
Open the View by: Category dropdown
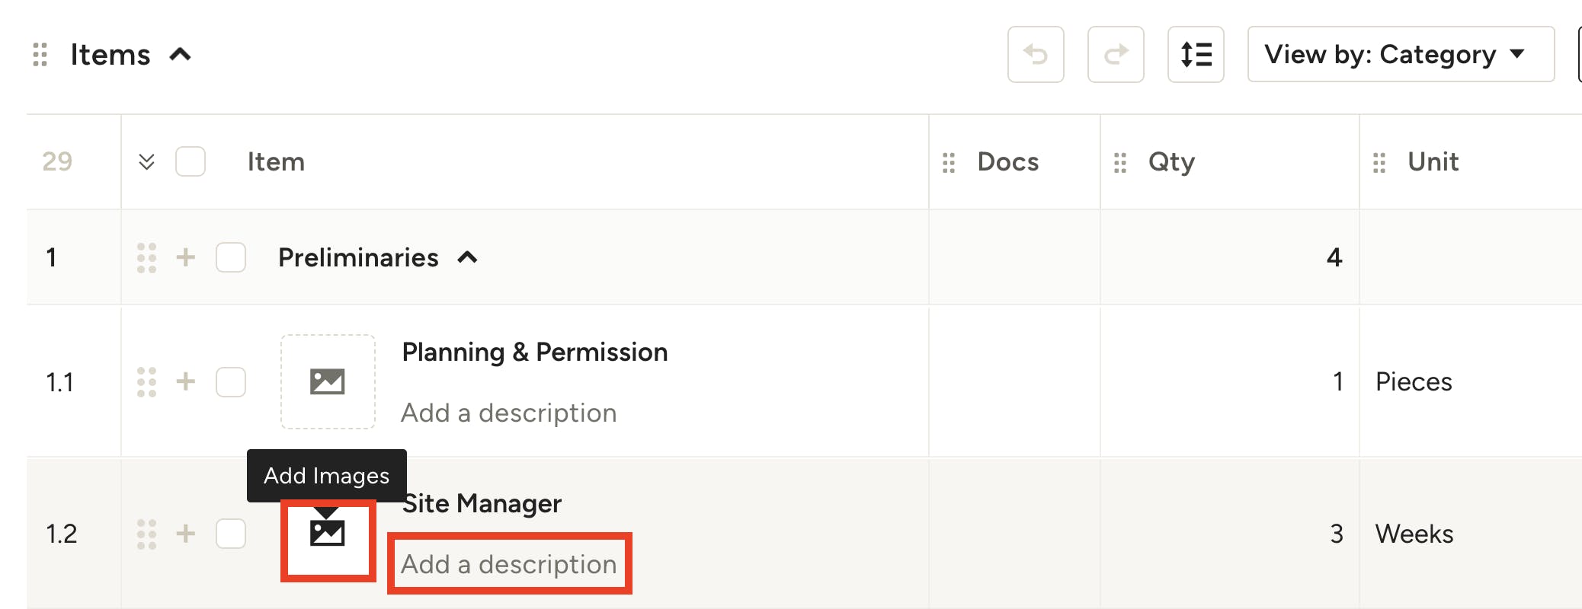pos(1400,54)
